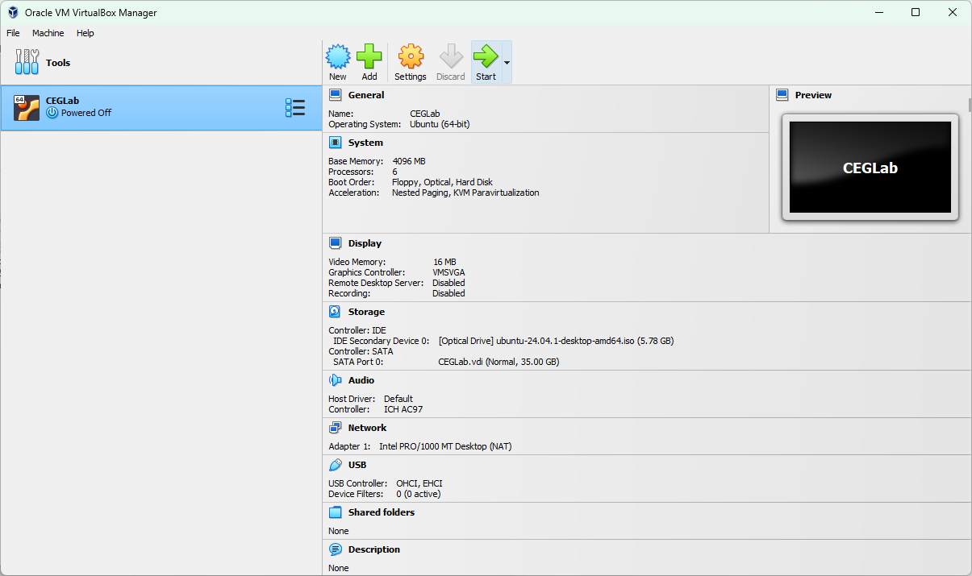This screenshot has height=576, width=972.
Task: Click the New virtual machine icon
Action: 337,56
